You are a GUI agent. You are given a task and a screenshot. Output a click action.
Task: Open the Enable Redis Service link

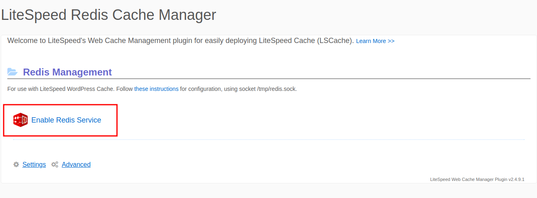point(66,120)
